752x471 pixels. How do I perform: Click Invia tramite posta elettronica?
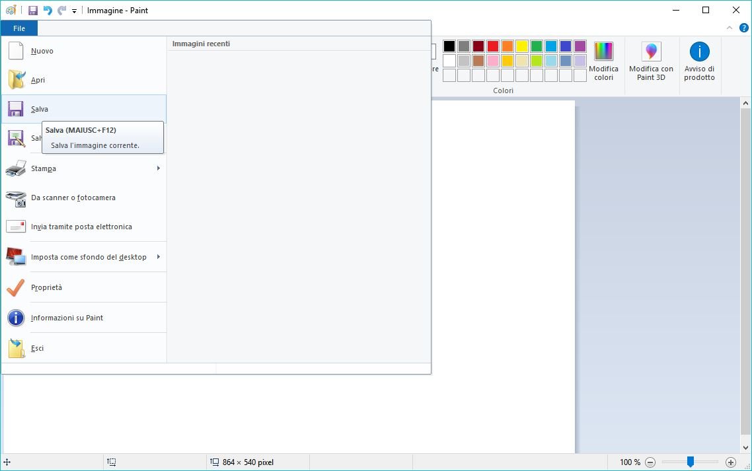point(81,227)
